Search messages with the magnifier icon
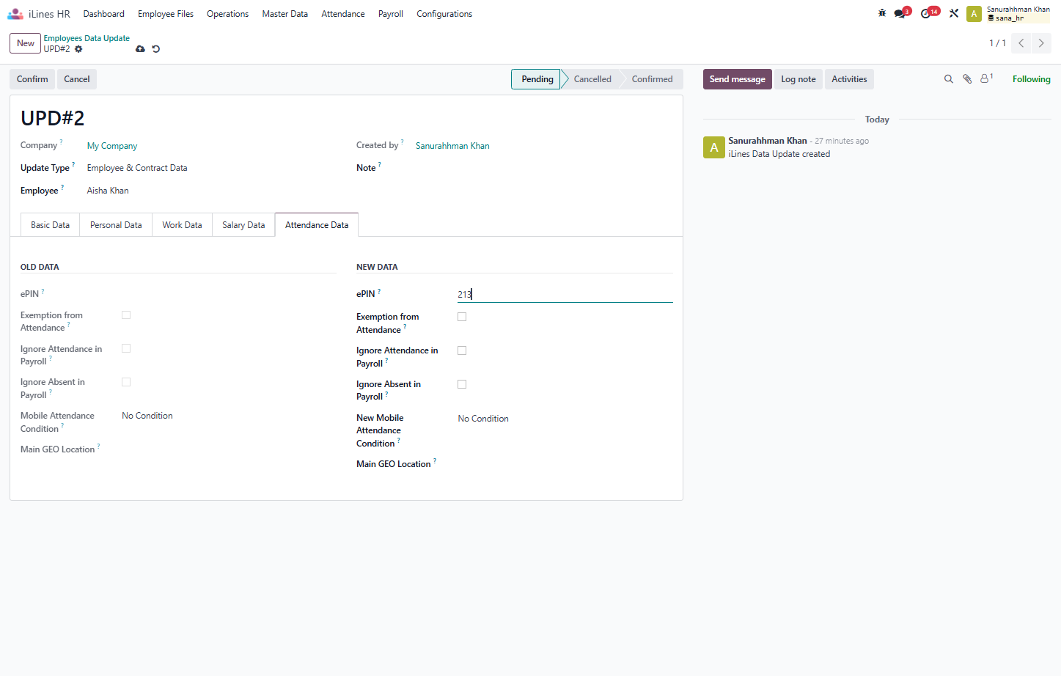Viewport: 1061px width, 676px height. [x=948, y=79]
